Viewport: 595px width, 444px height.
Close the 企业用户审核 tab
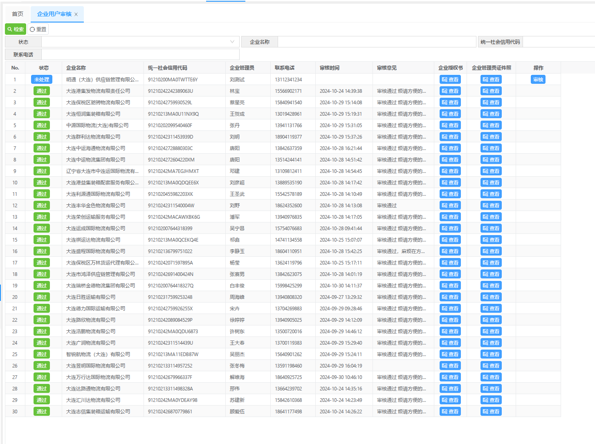(76, 14)
